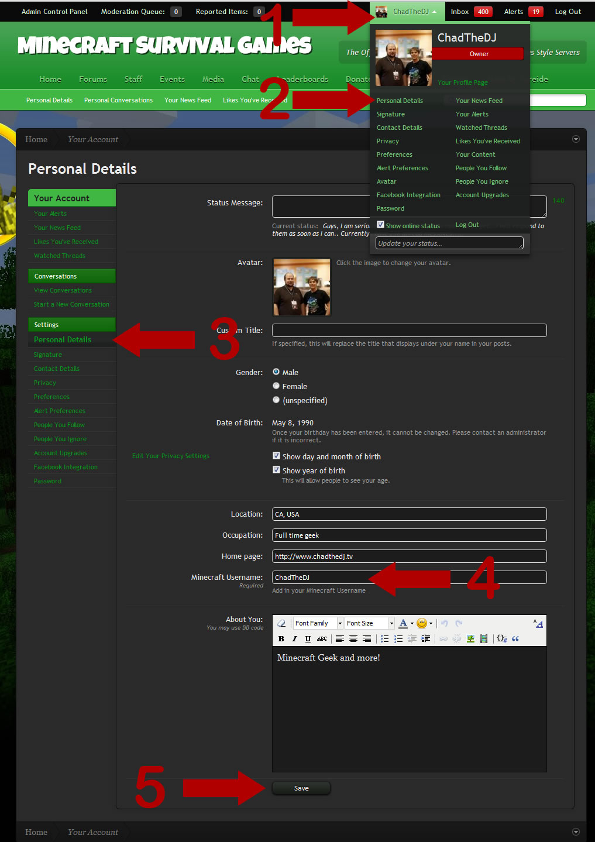Viewport: 595px width, 842px height.
Task: Toggle italic formatting in the editor
Action: pos(294,638)
